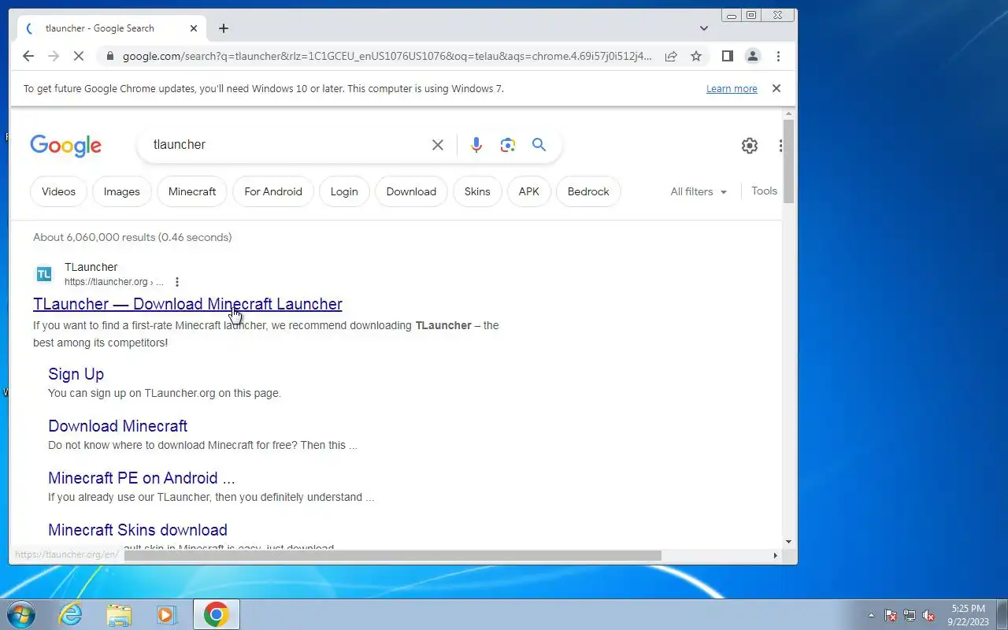Open Windows Explorer folder in taskbar
The height and width of the screenshot is (630, 1008).
click(x=119, y=614)
